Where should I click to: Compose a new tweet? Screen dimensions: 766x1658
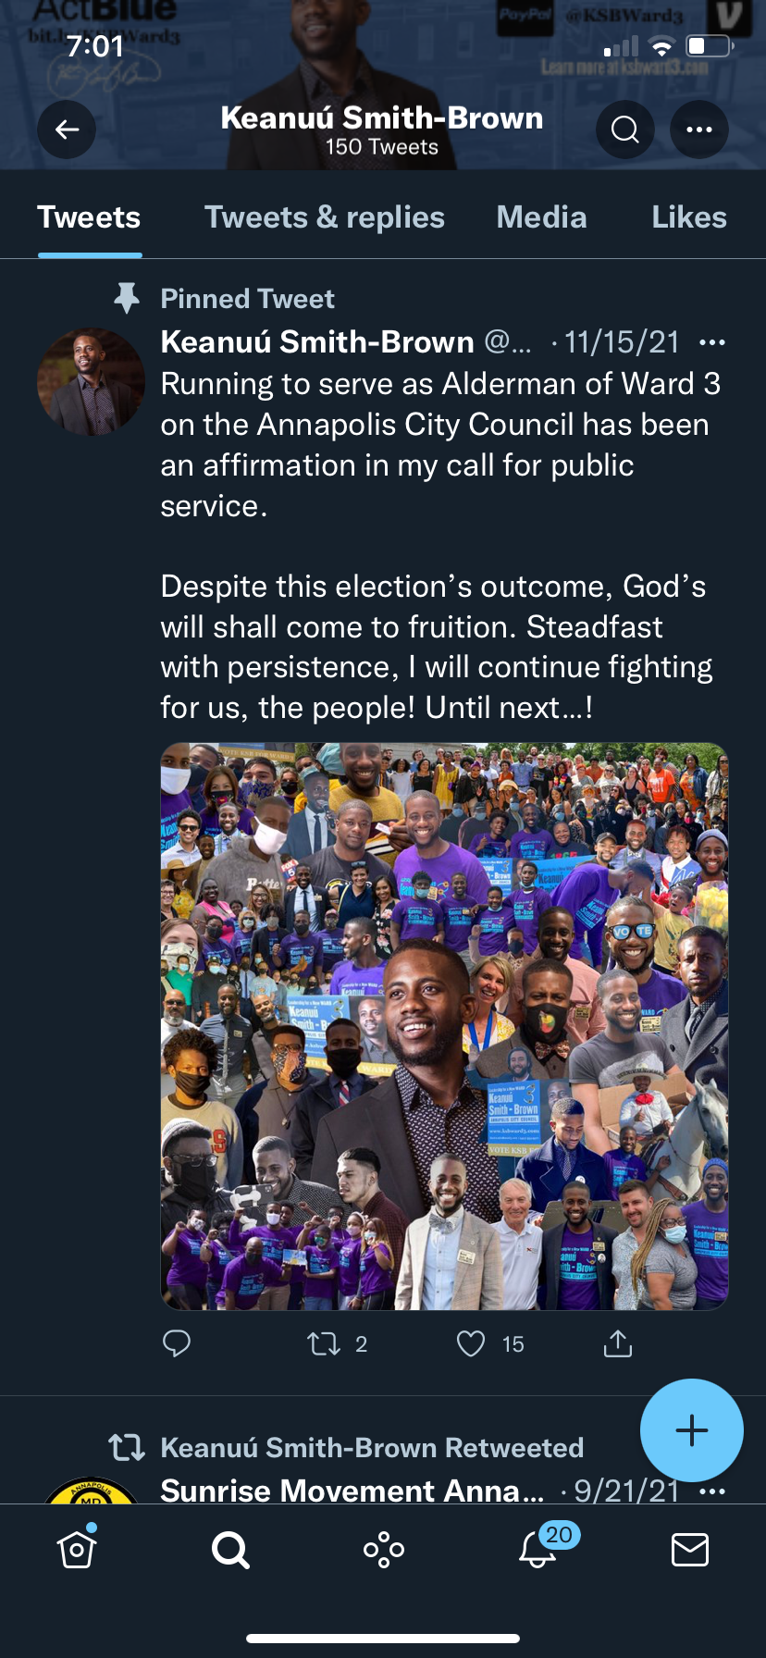pos(691,1430)
